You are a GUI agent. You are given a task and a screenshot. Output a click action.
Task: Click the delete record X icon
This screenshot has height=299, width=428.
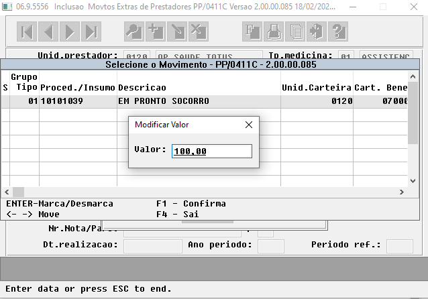coord(199,32)
